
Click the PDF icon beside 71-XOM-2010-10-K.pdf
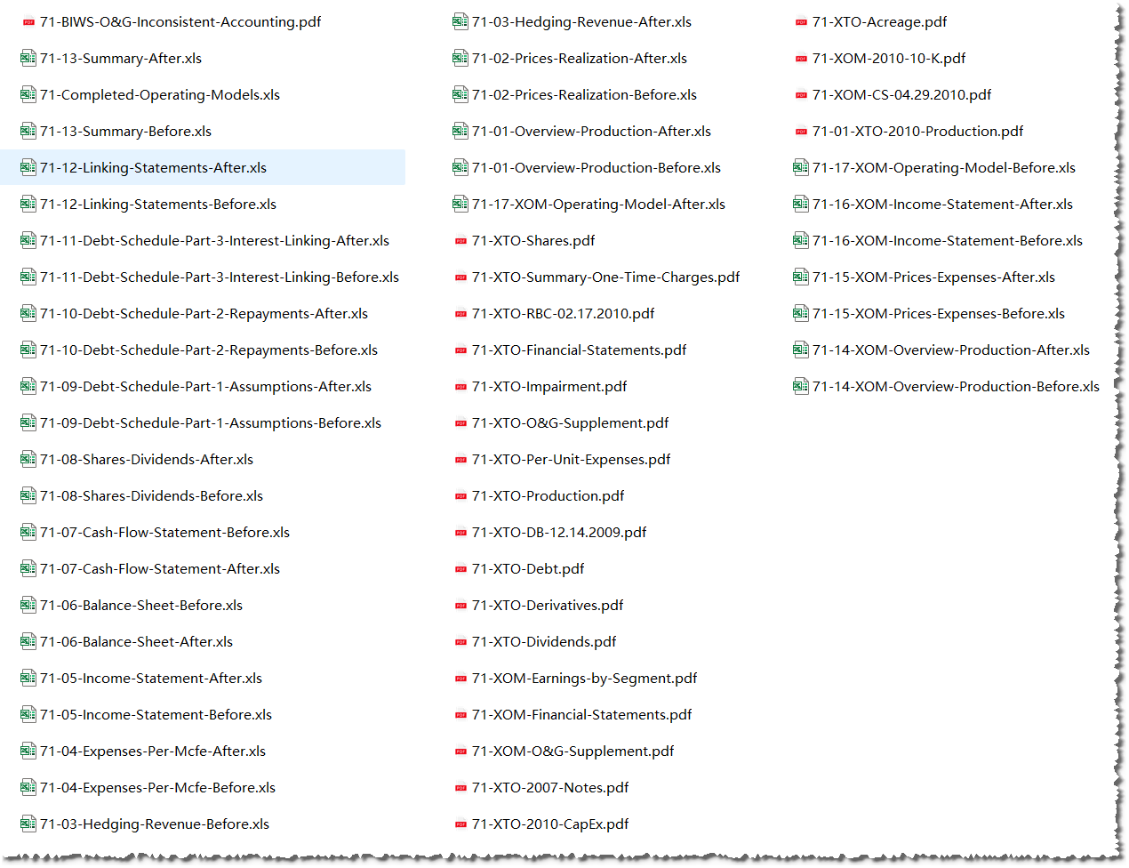point(801,59)
